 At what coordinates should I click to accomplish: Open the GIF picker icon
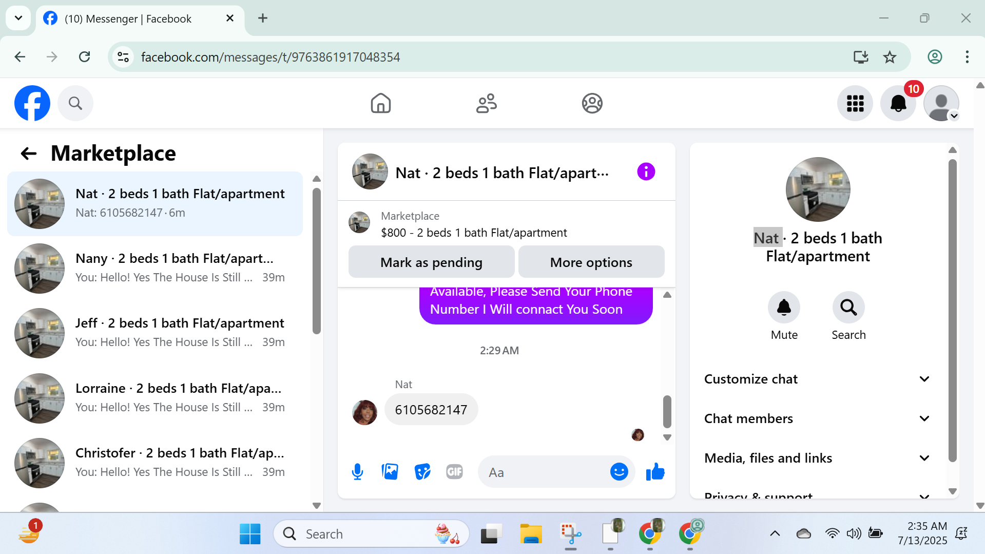click(455, 471)
